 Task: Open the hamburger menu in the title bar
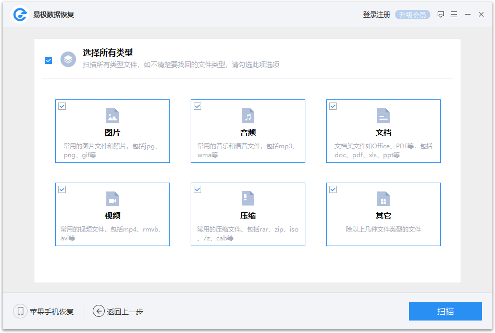click(454, 14)
